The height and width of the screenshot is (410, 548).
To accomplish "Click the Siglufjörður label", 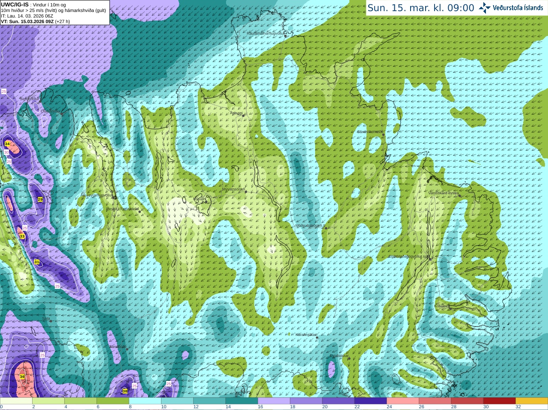I will click(30, 99).
